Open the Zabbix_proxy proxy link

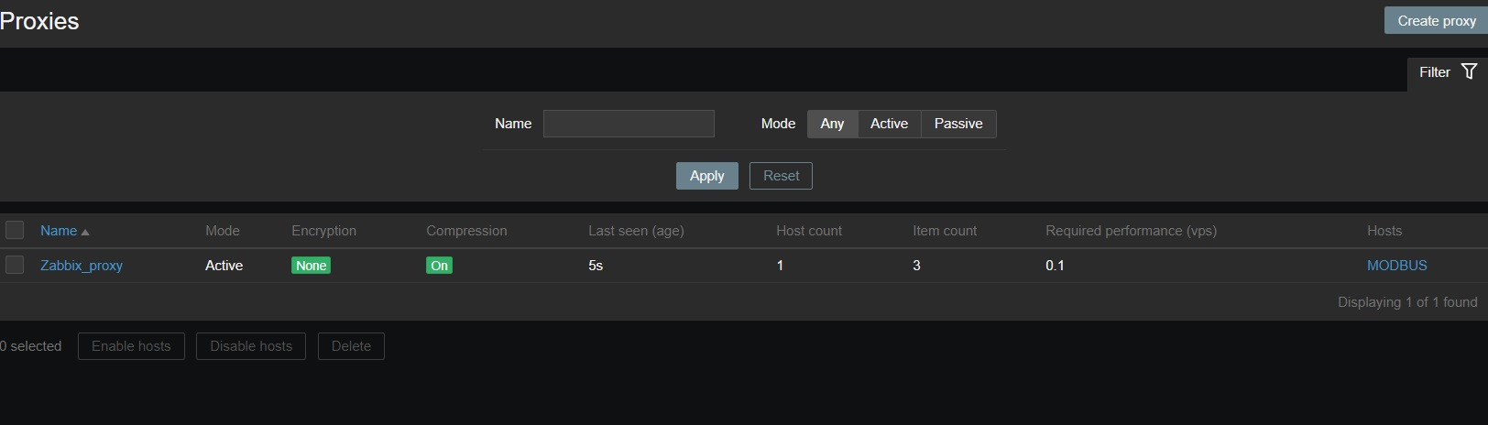(82, 266)
